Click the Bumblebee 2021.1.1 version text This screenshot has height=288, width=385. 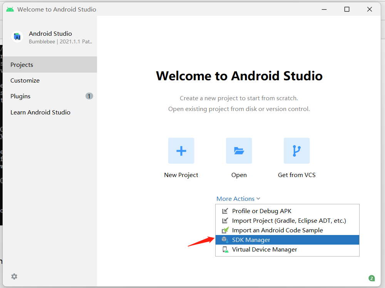pos(60,41)
